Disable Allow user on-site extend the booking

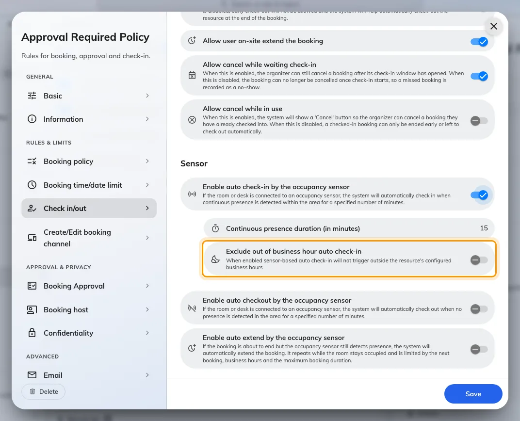pyautogui.click(x=479, y=41)
